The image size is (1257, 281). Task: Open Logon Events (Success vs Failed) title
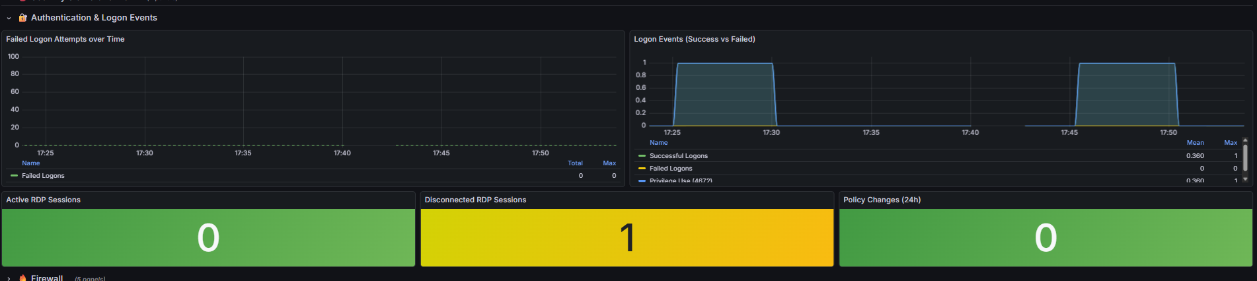[x=694, y=39]
